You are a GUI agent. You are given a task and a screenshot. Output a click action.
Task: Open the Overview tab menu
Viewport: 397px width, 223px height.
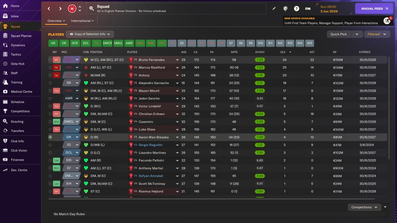click(x=56, y=21)
